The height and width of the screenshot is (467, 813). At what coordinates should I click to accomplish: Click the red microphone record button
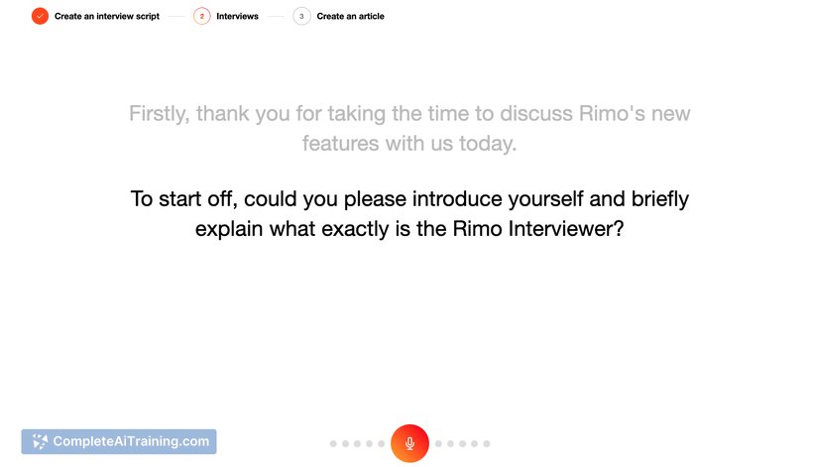pyautogui.click(x=409, y=443)
